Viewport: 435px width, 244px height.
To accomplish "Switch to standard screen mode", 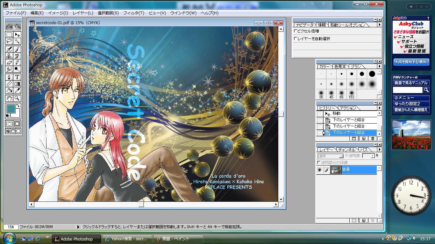I will click(8, 131).
